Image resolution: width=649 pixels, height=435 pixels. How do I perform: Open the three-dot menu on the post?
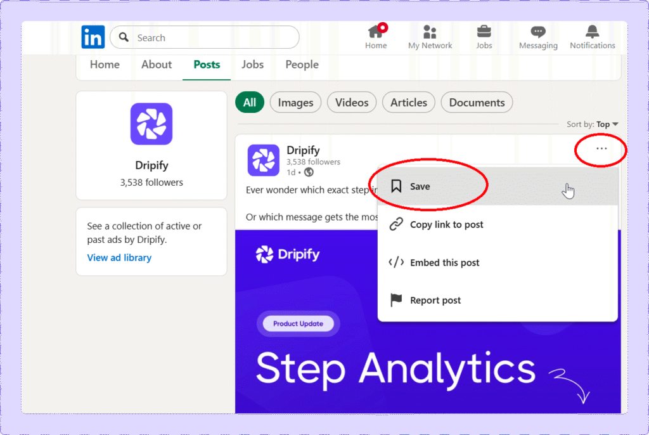point(600,150)
